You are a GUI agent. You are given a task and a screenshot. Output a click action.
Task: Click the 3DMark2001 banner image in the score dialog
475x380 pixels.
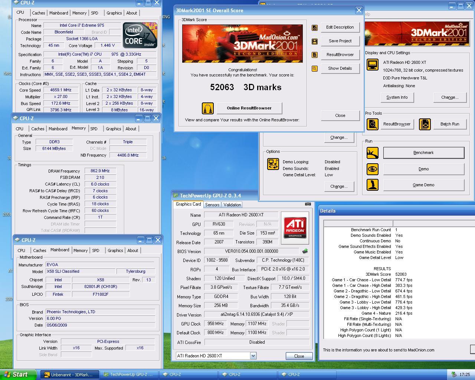coord(242,44)
